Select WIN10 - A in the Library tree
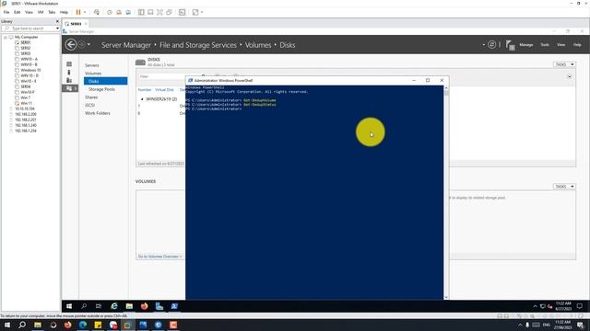Image resolution: width=590 pixels, height=331 pixels. [x=29, y=59]
